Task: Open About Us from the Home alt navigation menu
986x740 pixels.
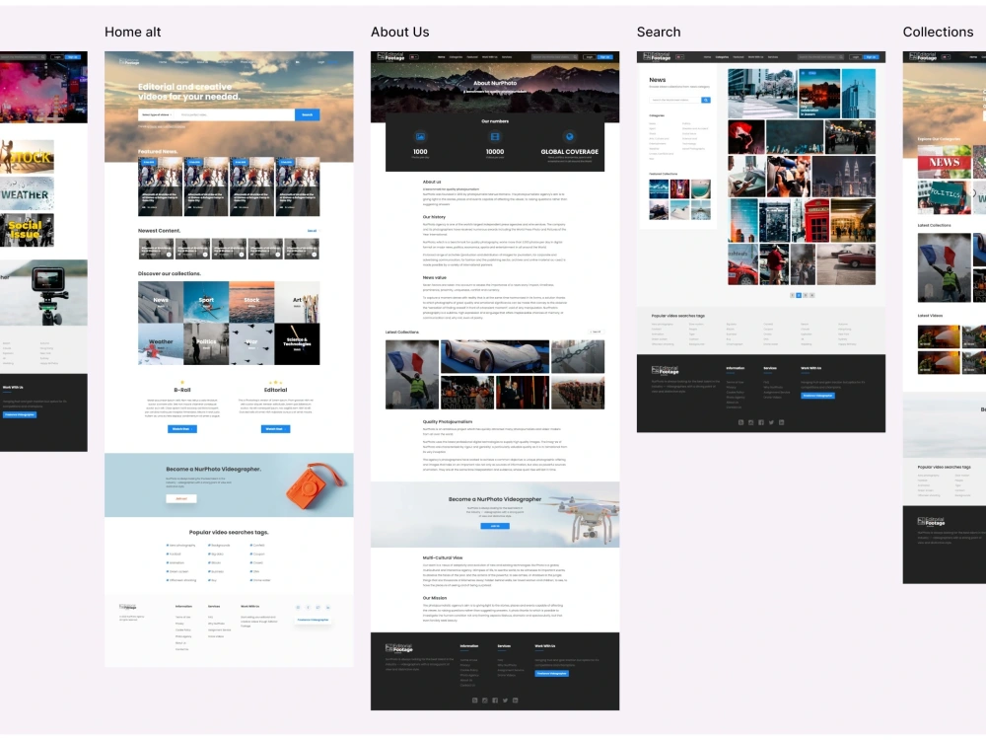Action: click(x=201, y=61)
